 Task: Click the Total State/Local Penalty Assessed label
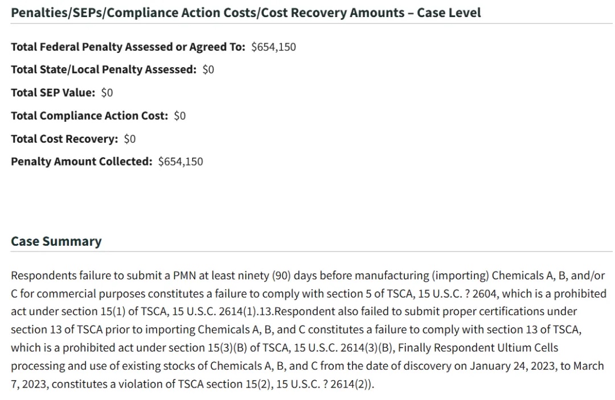[104, 69]
